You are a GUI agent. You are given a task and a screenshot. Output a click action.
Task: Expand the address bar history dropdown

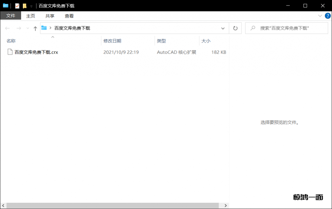point(223,29)
